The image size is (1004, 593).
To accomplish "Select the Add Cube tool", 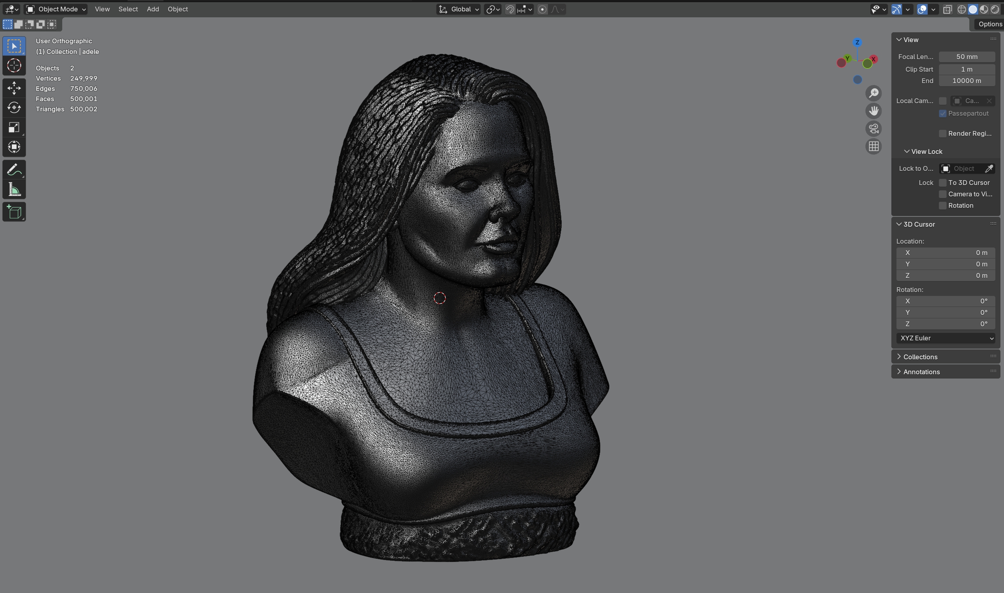I will point(14,212).
